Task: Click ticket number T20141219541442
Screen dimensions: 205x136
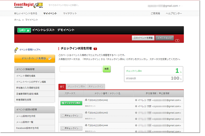Action: click(x=98, y=100)
